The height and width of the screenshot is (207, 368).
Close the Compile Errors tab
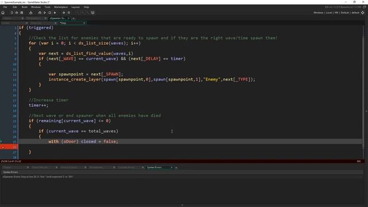(143, 167)
